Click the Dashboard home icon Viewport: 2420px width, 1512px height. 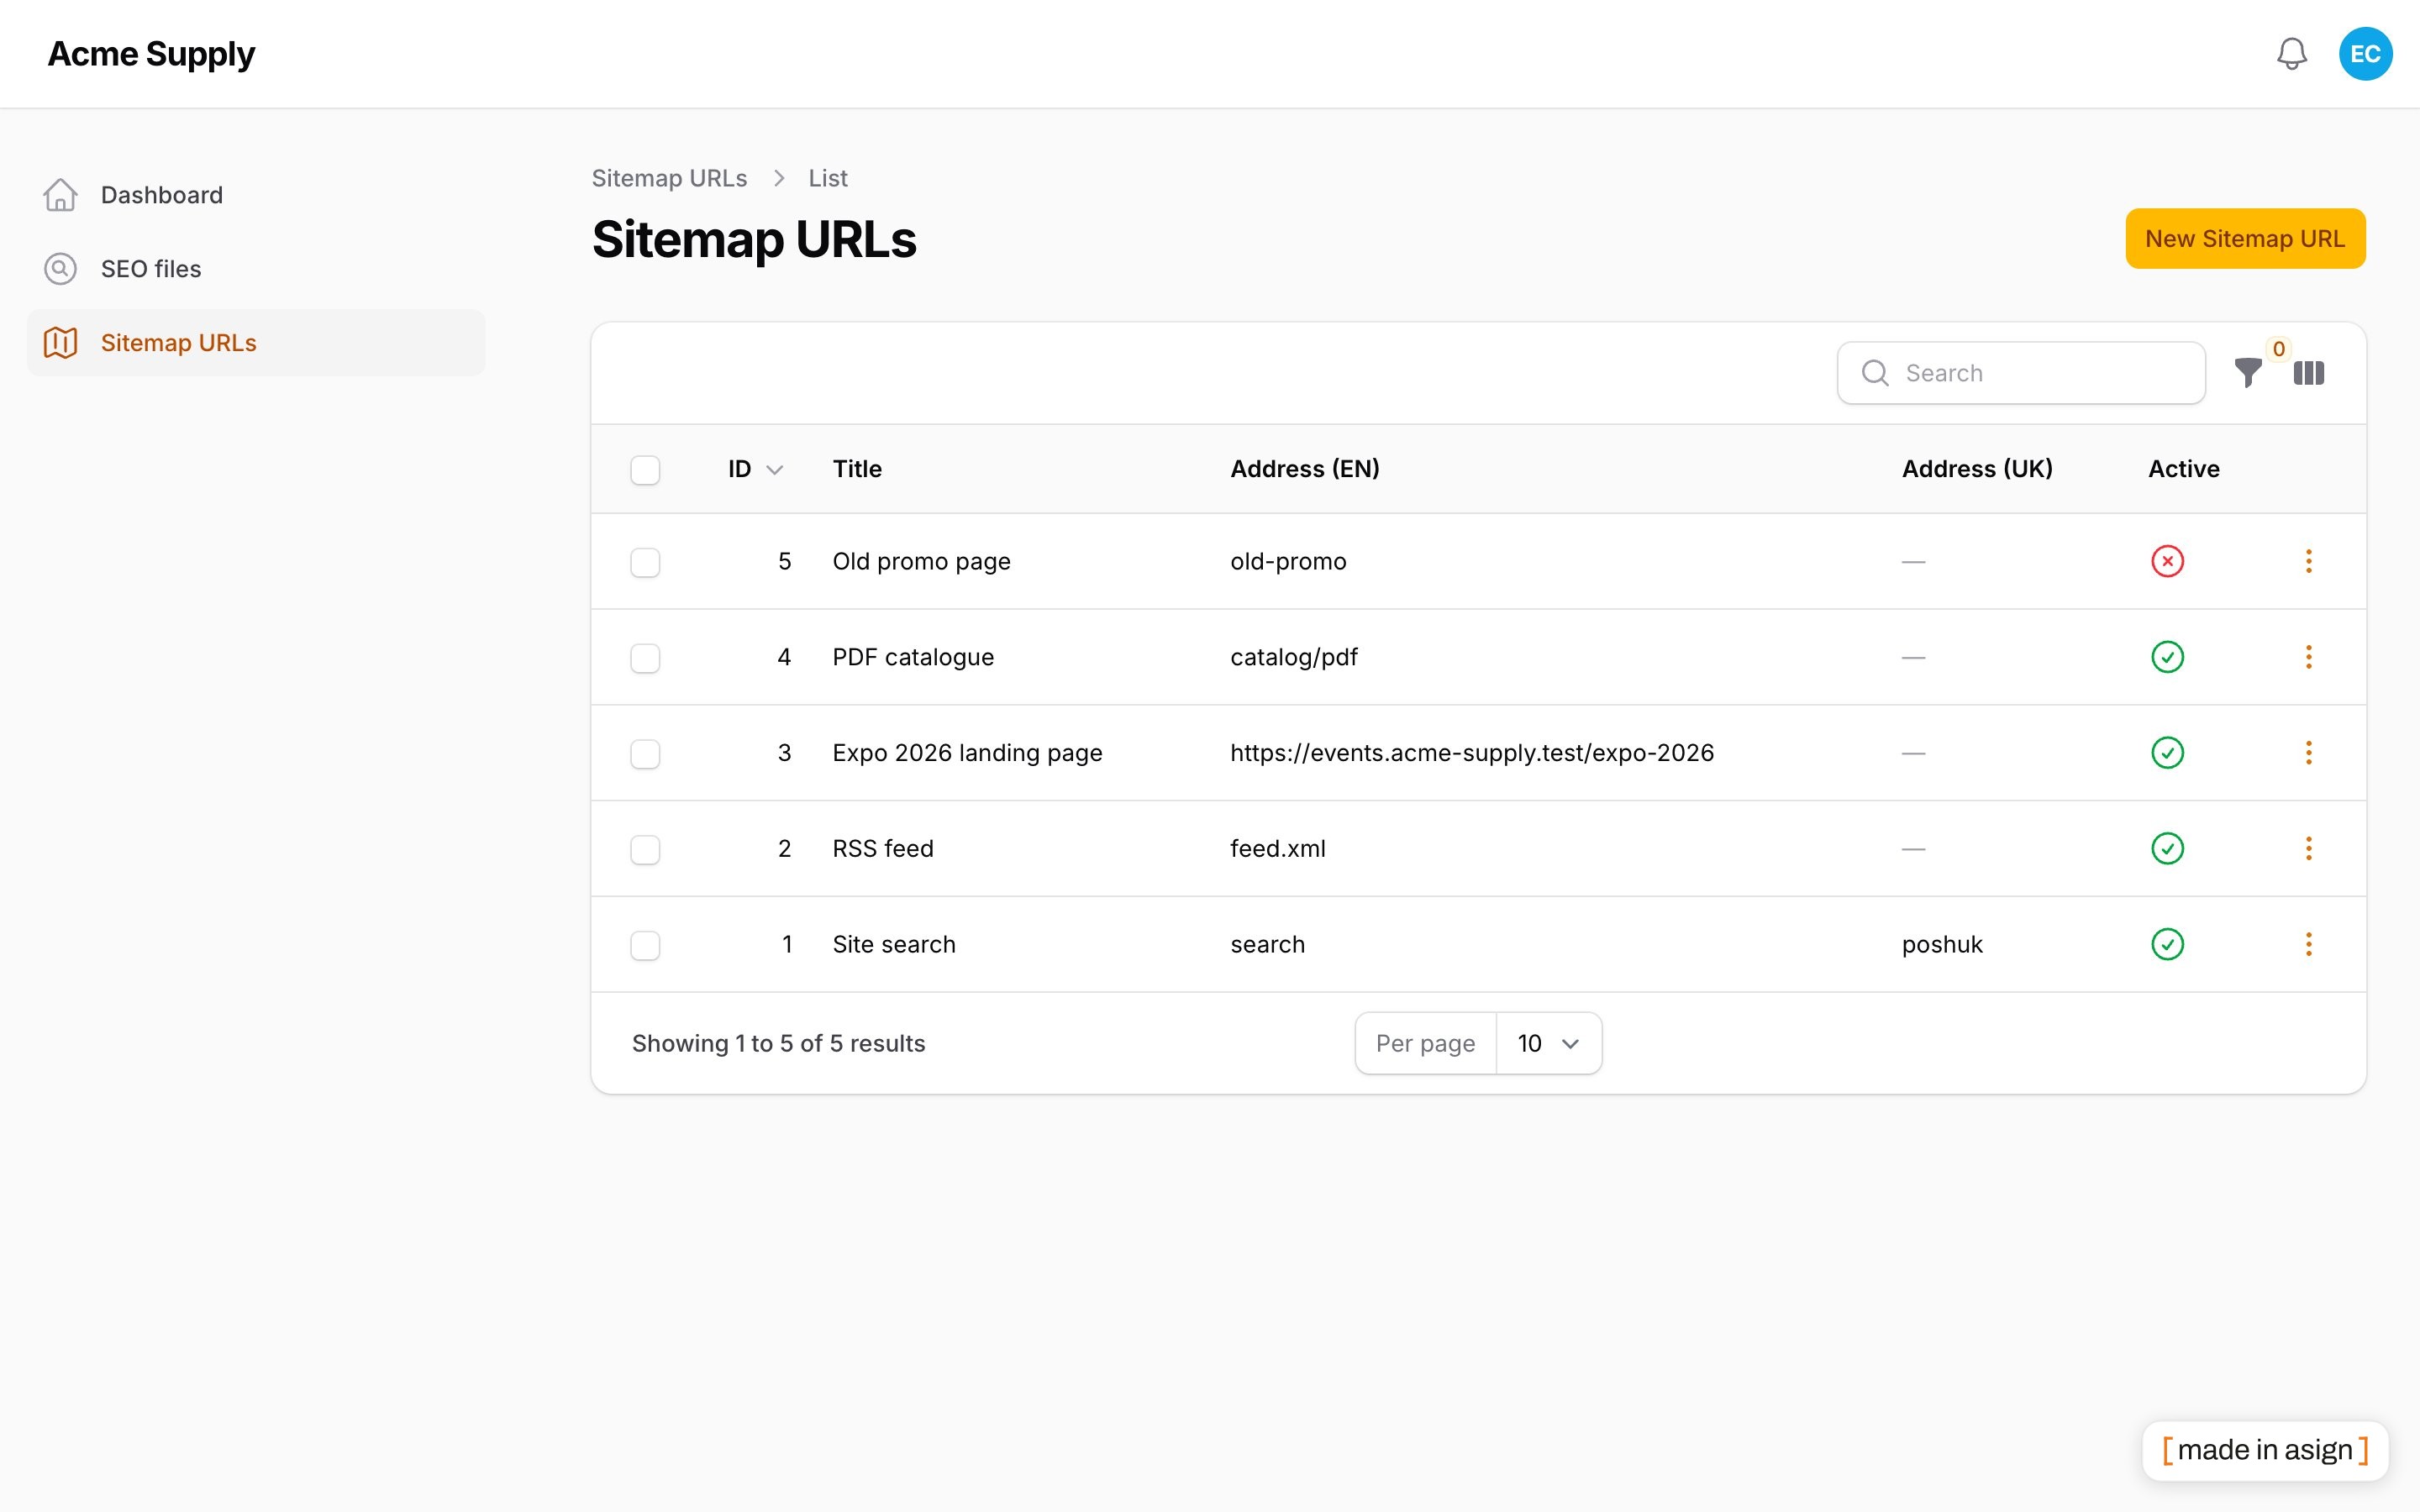pos(60,195)
